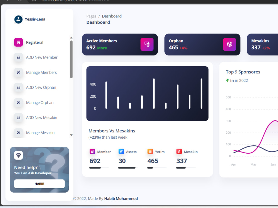This screenshot has height=208, width=278.
Task: Click the Manage Mesakin tools icon
Action: pos(18,133)
